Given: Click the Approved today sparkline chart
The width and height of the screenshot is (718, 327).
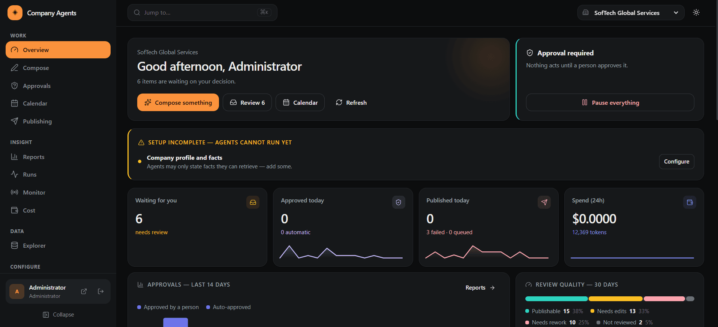Looking at the screenshot, I should pos(341,252).
